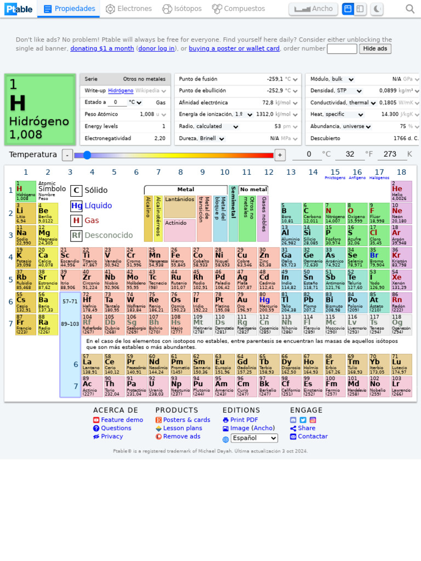This screenshot has width=421, height=561.
Task: Click the Hide ads button
Action: (375, 49)
